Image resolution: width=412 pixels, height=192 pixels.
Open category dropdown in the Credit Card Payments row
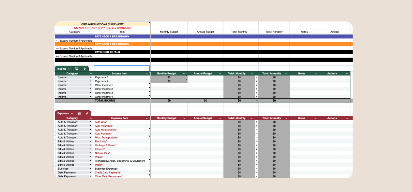click(90, 173)
